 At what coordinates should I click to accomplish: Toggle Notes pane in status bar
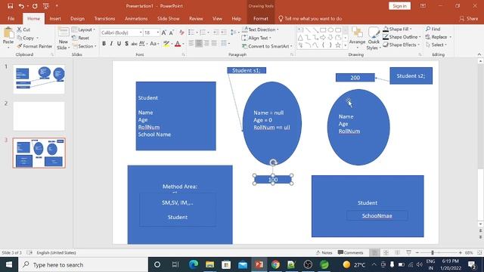pyautogui.click(x=324, y=252)
